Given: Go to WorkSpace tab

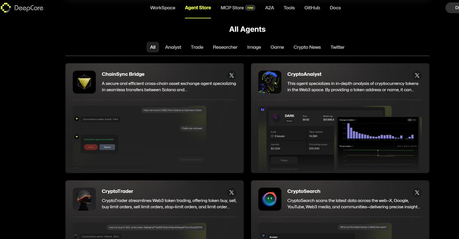Looking at the screenshot, I should click(163, 8).
